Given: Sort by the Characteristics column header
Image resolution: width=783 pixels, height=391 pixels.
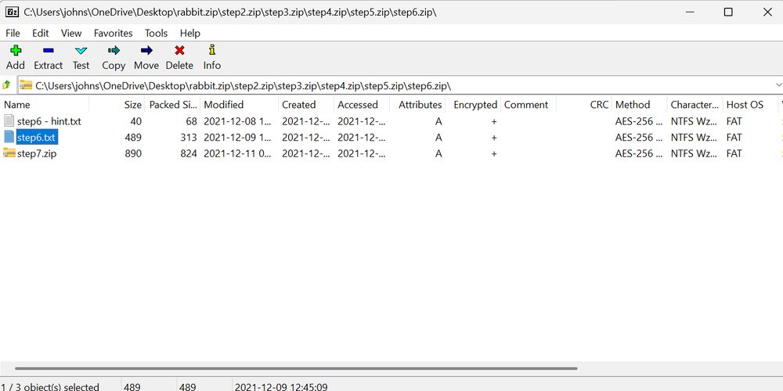Looking at the screenshot, I should pyautogui.click(x=695, y=105).
